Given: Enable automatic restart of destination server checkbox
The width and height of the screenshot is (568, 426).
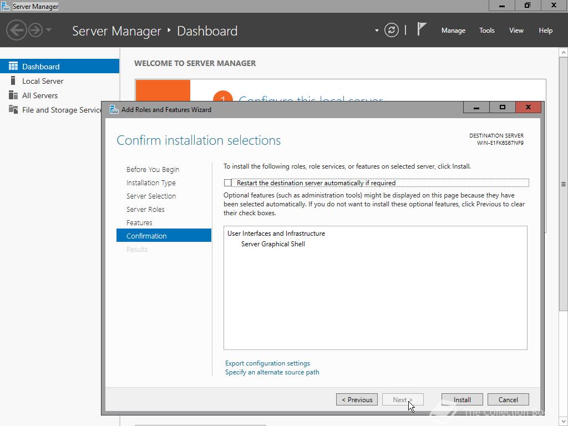Looking at the screenshot, I should pyautogui.click(x=227, y=183).
